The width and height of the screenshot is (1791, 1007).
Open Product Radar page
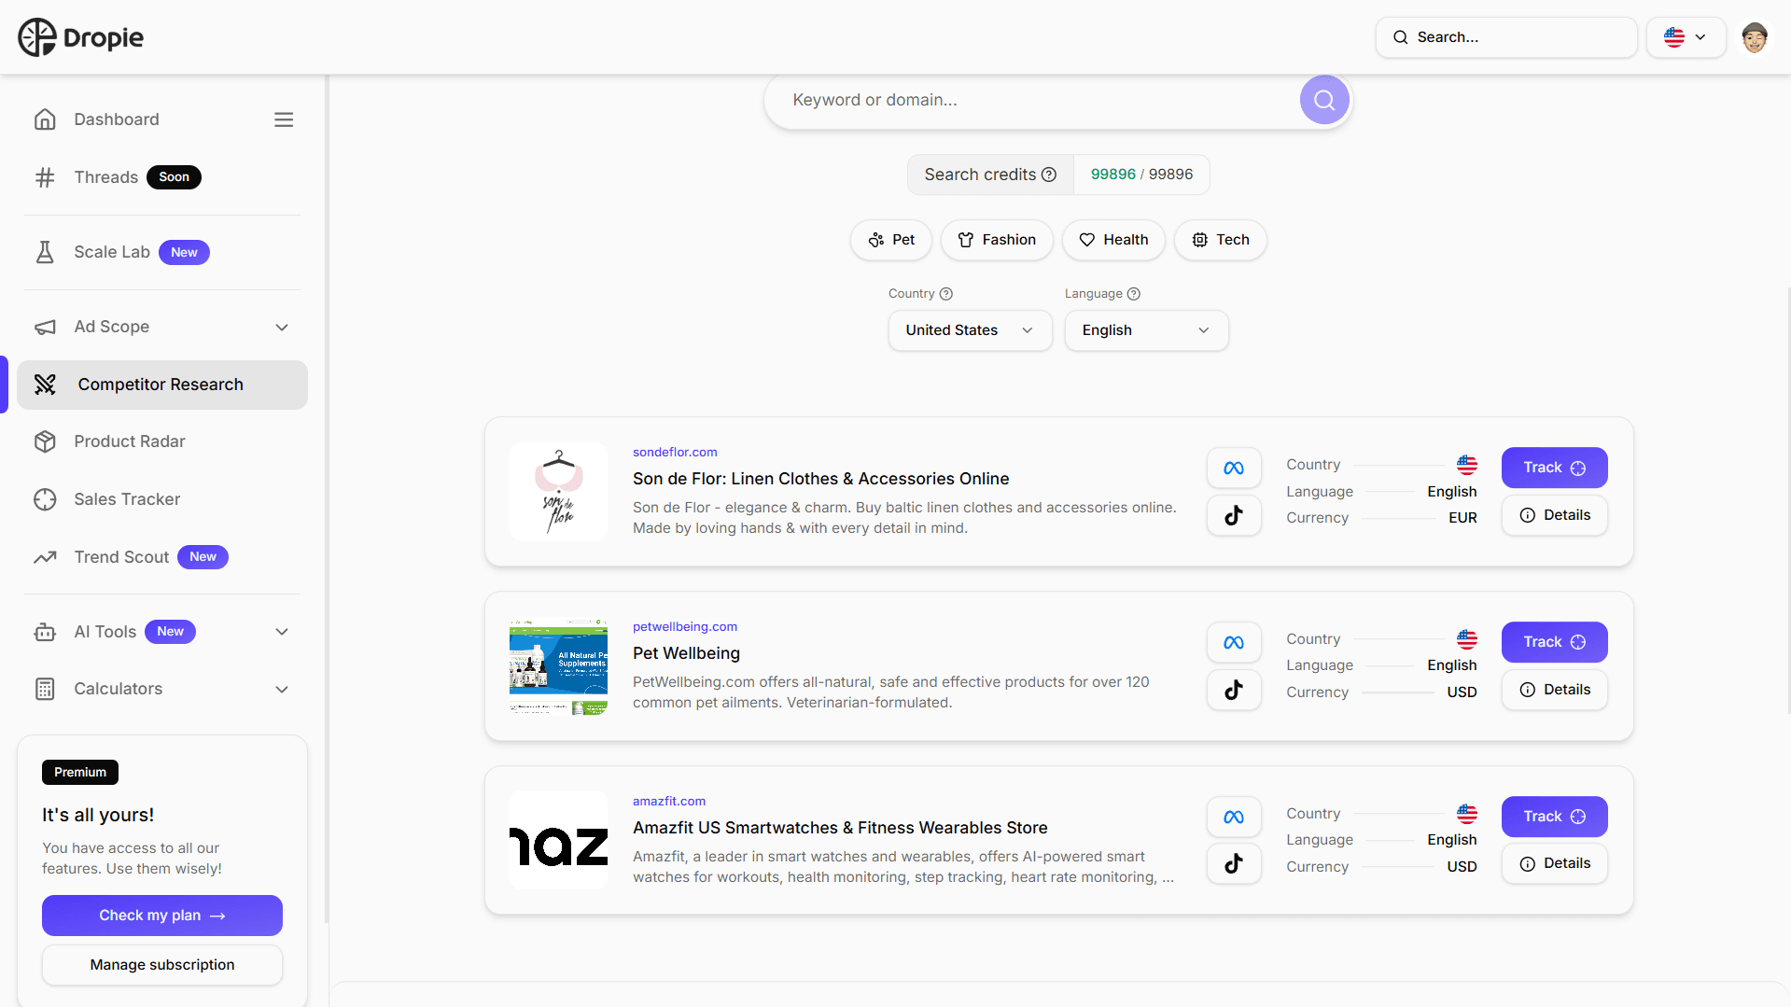pyautogui.click(x=130, y=441)
